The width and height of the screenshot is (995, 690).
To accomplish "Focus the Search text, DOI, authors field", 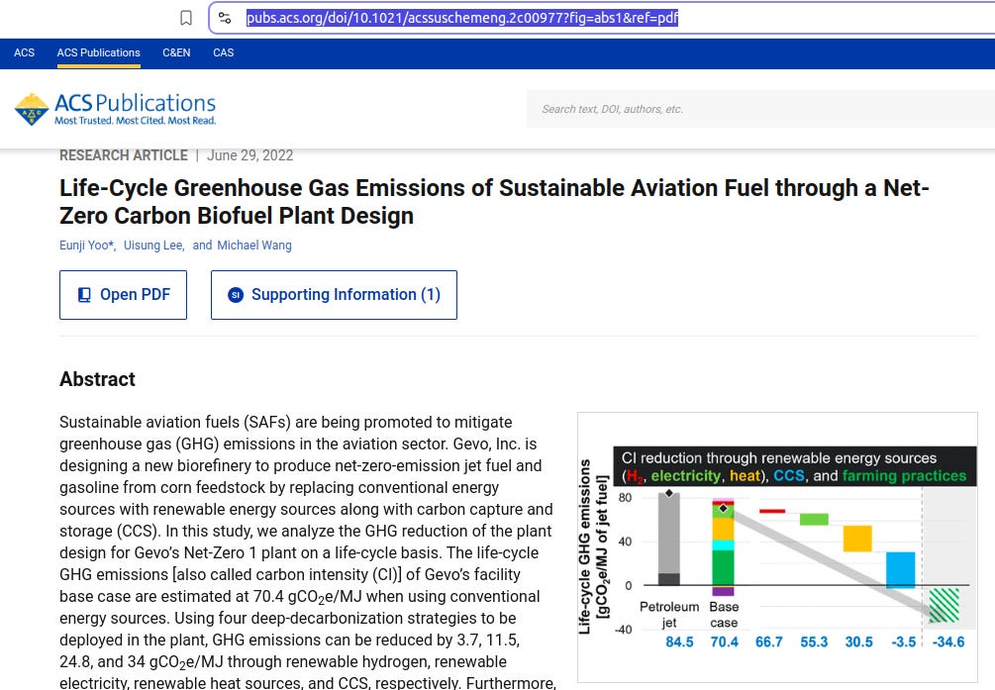I will (x=760, y=109).
